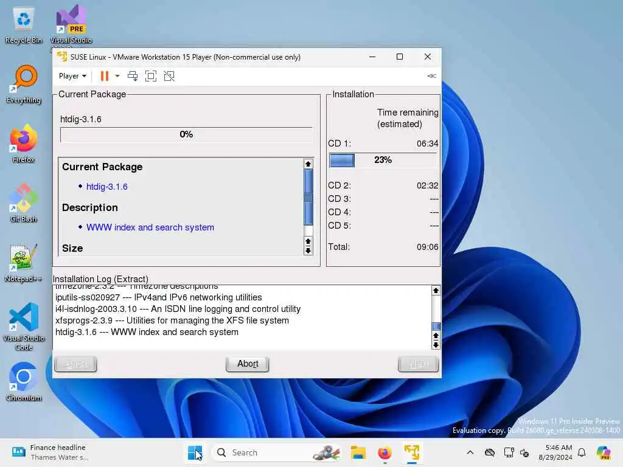Click the scroll up arrow in installation log
The width and height of the screenshot is (623, 467).
pyautogui.click(x=436, y=291)
